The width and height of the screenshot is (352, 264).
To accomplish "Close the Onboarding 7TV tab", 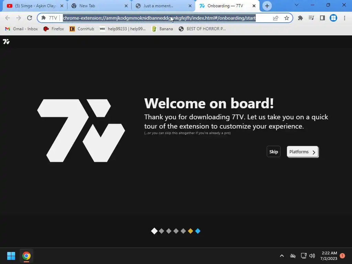I will tap(254, 6).
